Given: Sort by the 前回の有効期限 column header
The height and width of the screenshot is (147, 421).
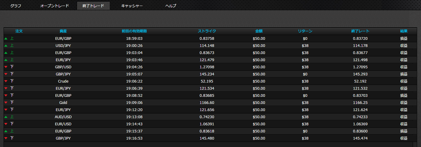Looking at the screenshot, I should tap(134, 31).
